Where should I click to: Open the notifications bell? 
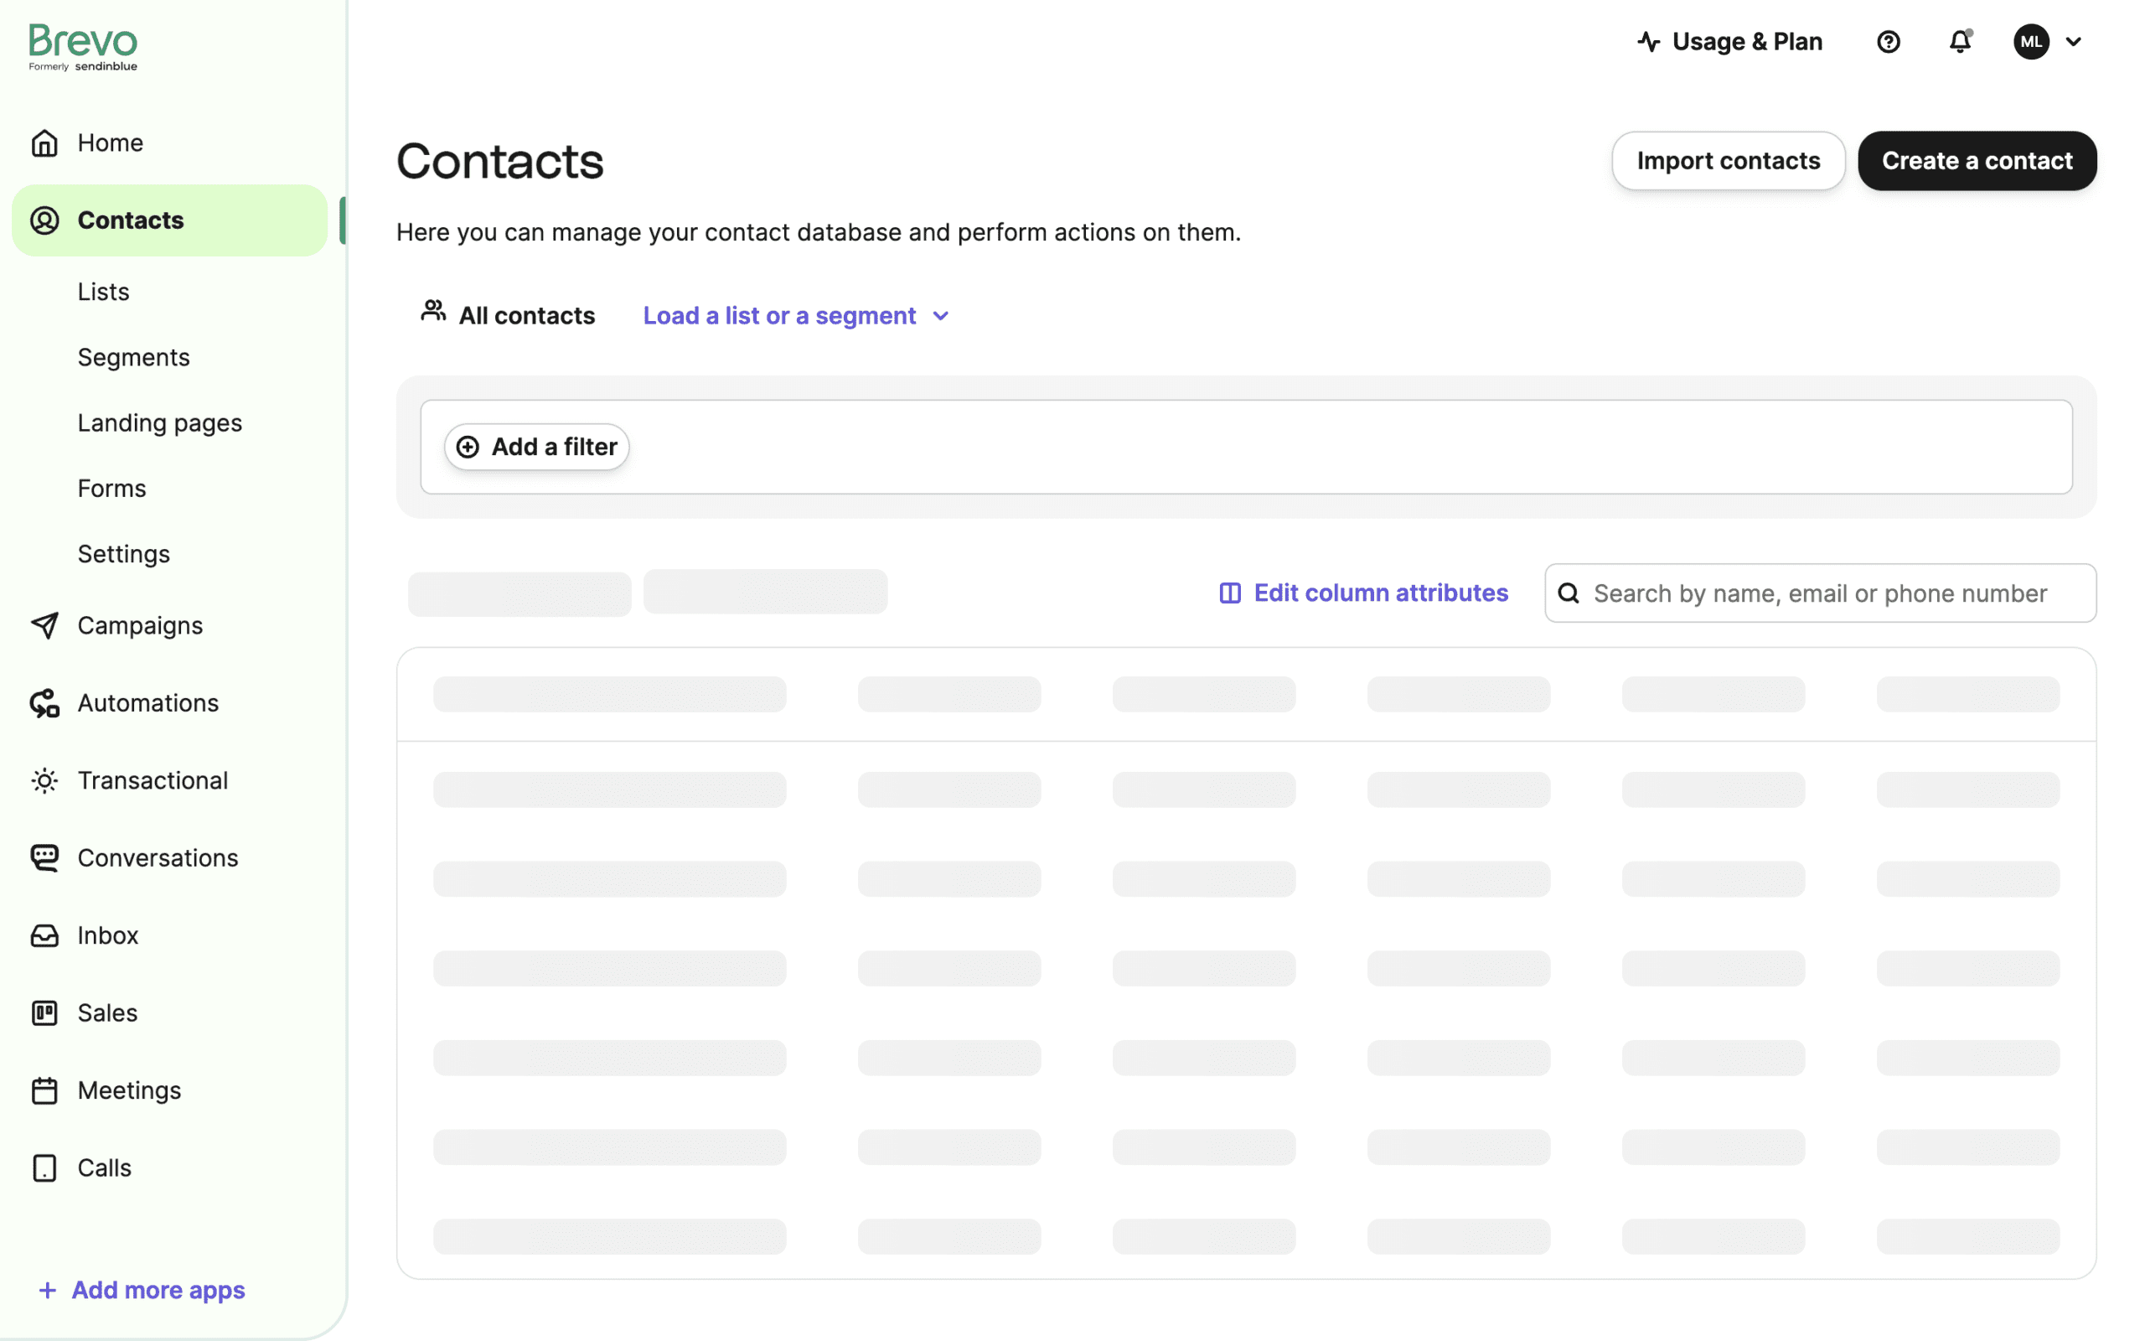(1960, 42)
